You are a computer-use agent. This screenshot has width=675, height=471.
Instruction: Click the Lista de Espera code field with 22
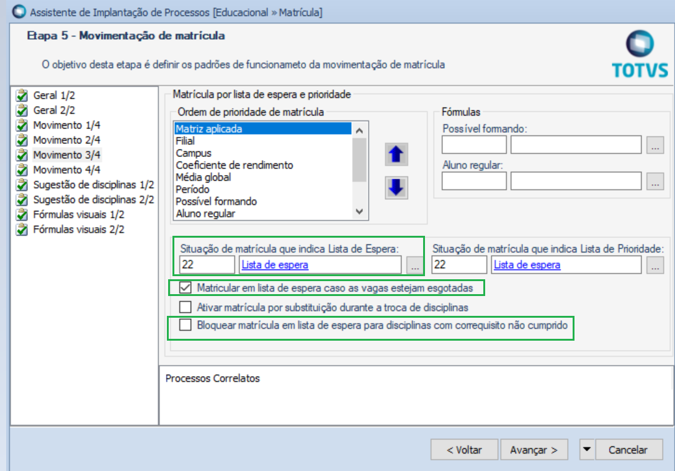[207, 265]
